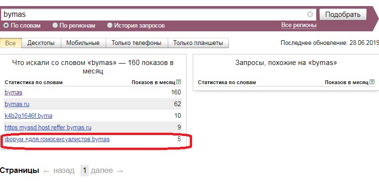Image resolution: width=379 pixels, height=186 pixels.
Task: Click inside the bymas search input field
Action: click(x=155, y=14)
